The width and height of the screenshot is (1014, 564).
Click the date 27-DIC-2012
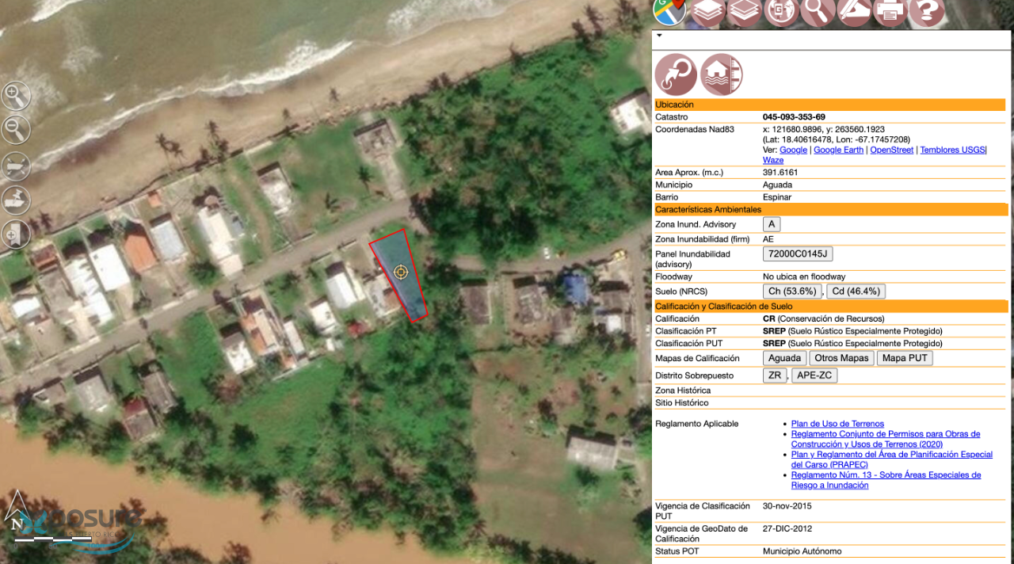point(787,529)
